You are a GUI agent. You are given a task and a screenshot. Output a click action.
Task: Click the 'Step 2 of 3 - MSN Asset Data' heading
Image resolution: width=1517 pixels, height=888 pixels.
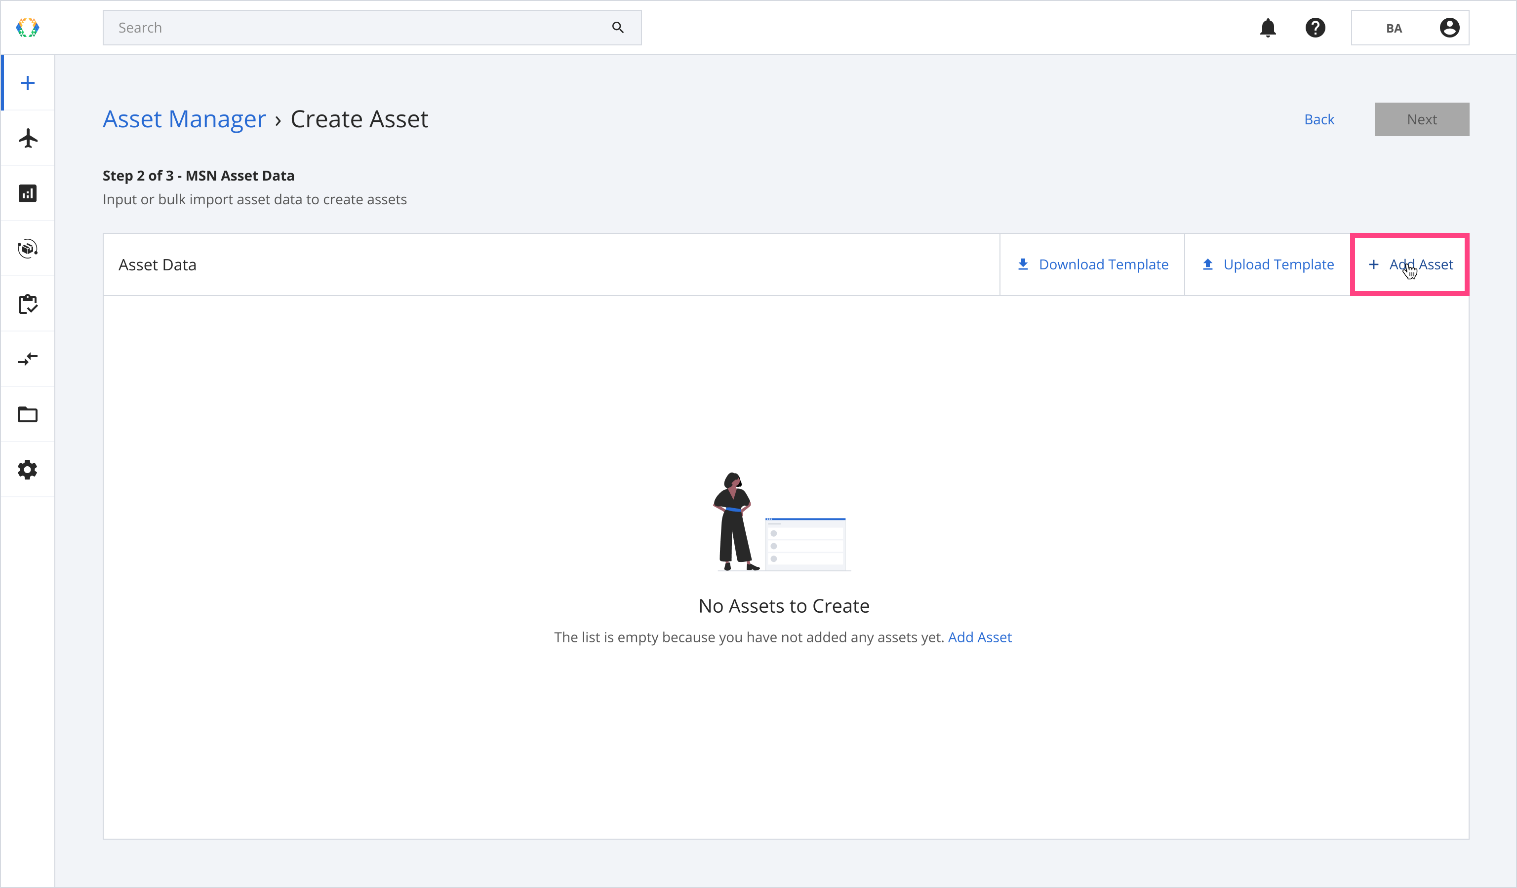tap(198, 176)
